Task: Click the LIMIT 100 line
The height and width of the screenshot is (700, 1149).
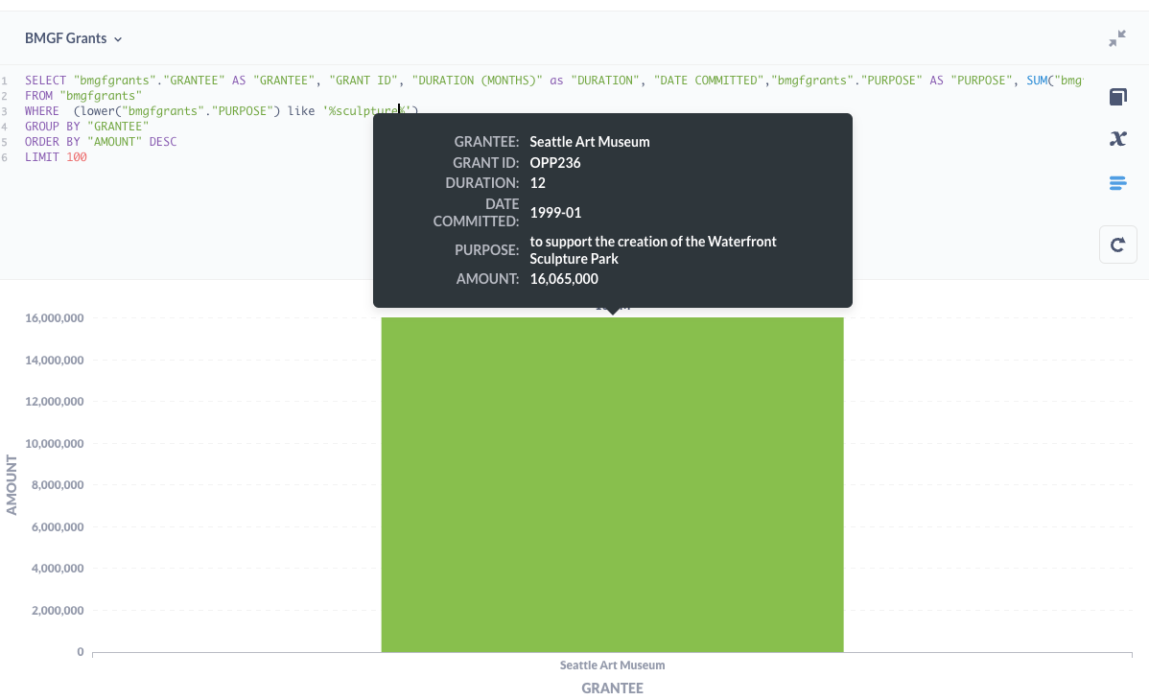Action: click(56, 156)
